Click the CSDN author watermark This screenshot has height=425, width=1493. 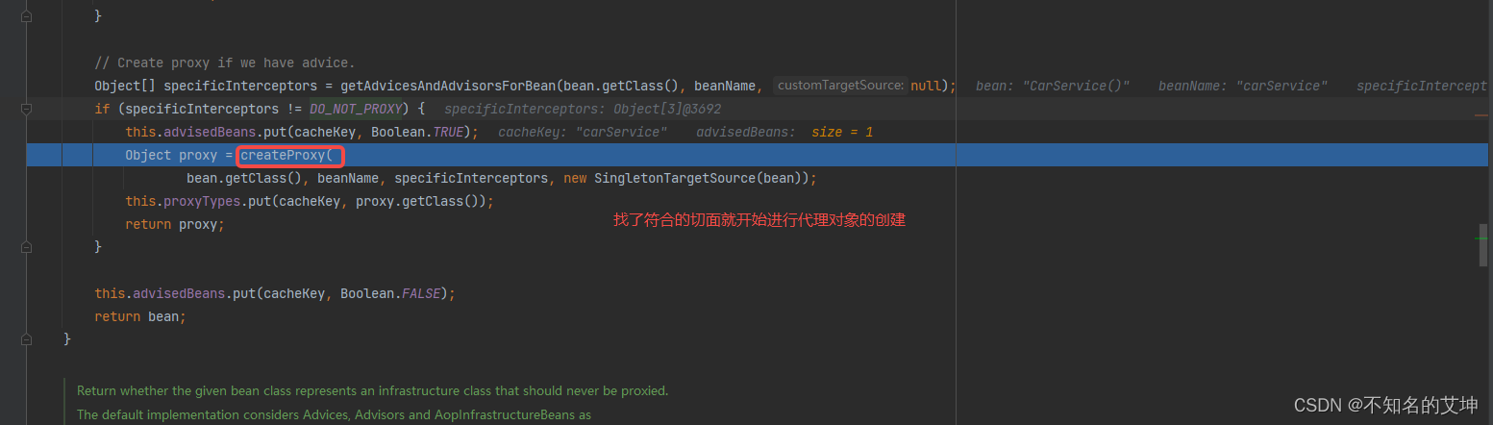coord(1386,406)
